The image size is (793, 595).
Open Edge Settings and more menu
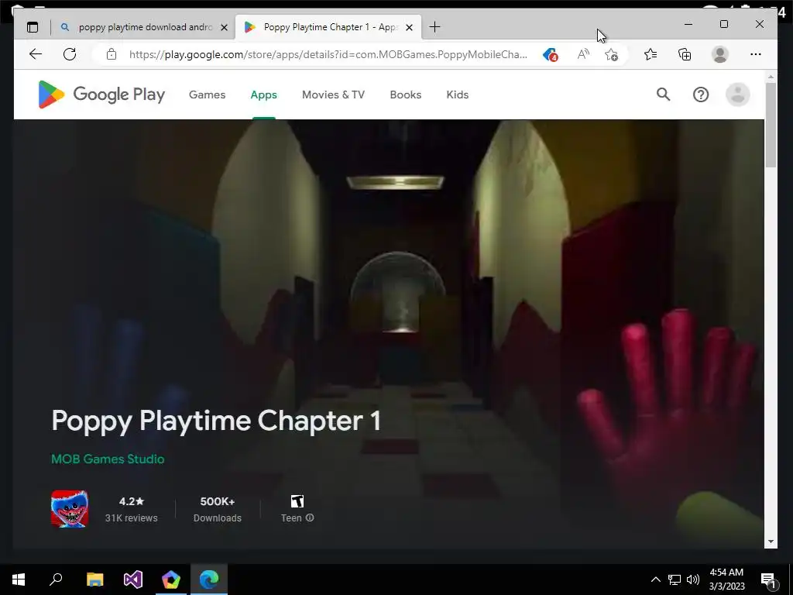[x=756, y=54]
